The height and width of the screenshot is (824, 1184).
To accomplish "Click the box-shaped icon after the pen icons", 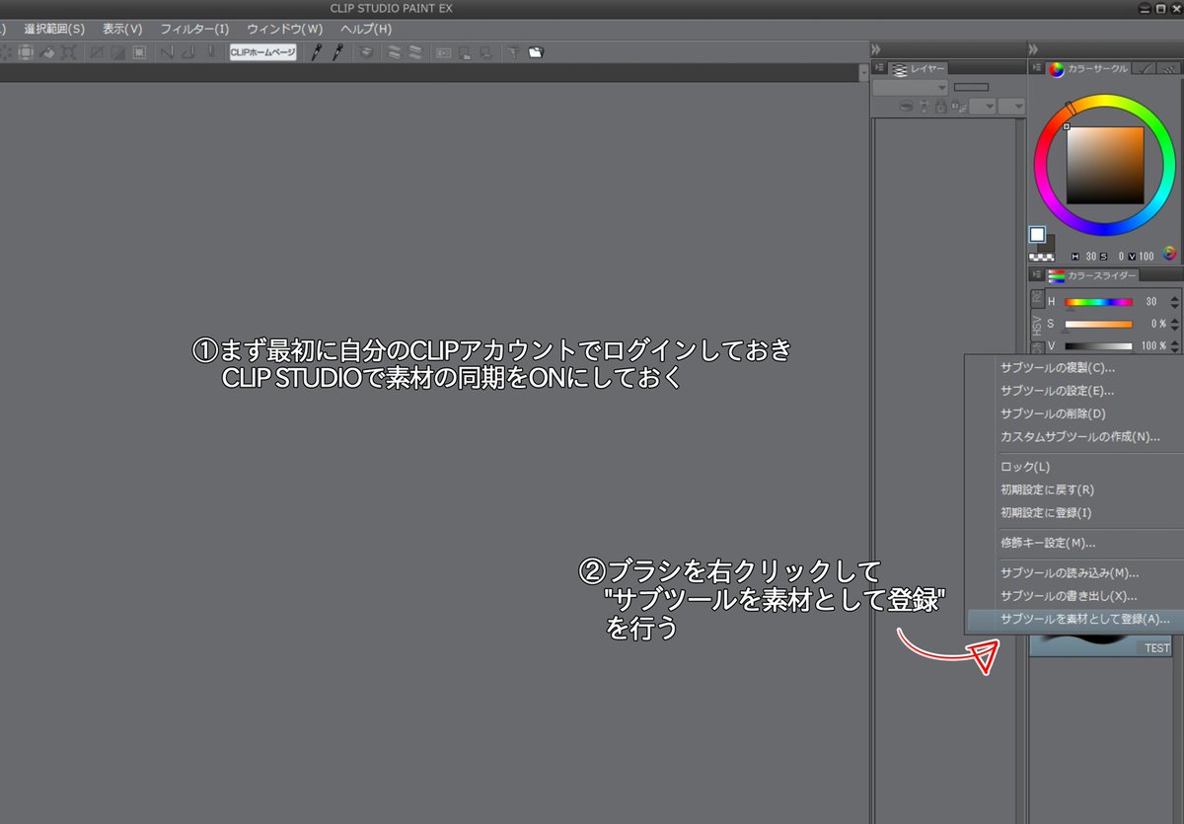I will pos(365,52).
